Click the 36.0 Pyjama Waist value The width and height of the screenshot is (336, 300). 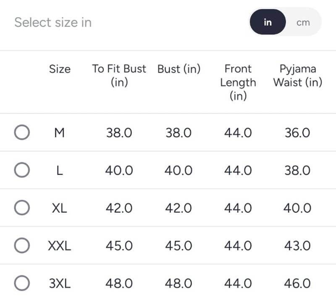(297, 133)
